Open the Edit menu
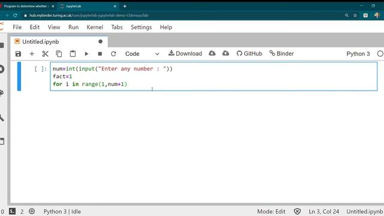Viewport: 384px width, 216px height. pos(35,27)
